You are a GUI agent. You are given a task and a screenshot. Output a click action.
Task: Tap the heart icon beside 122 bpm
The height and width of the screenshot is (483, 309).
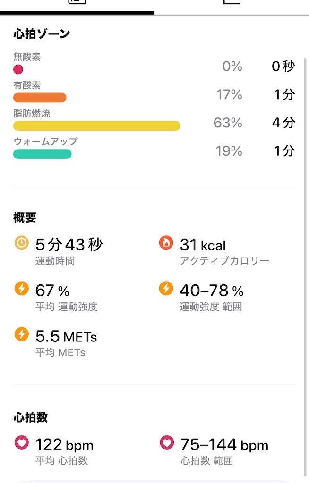[x=22, y=442]
